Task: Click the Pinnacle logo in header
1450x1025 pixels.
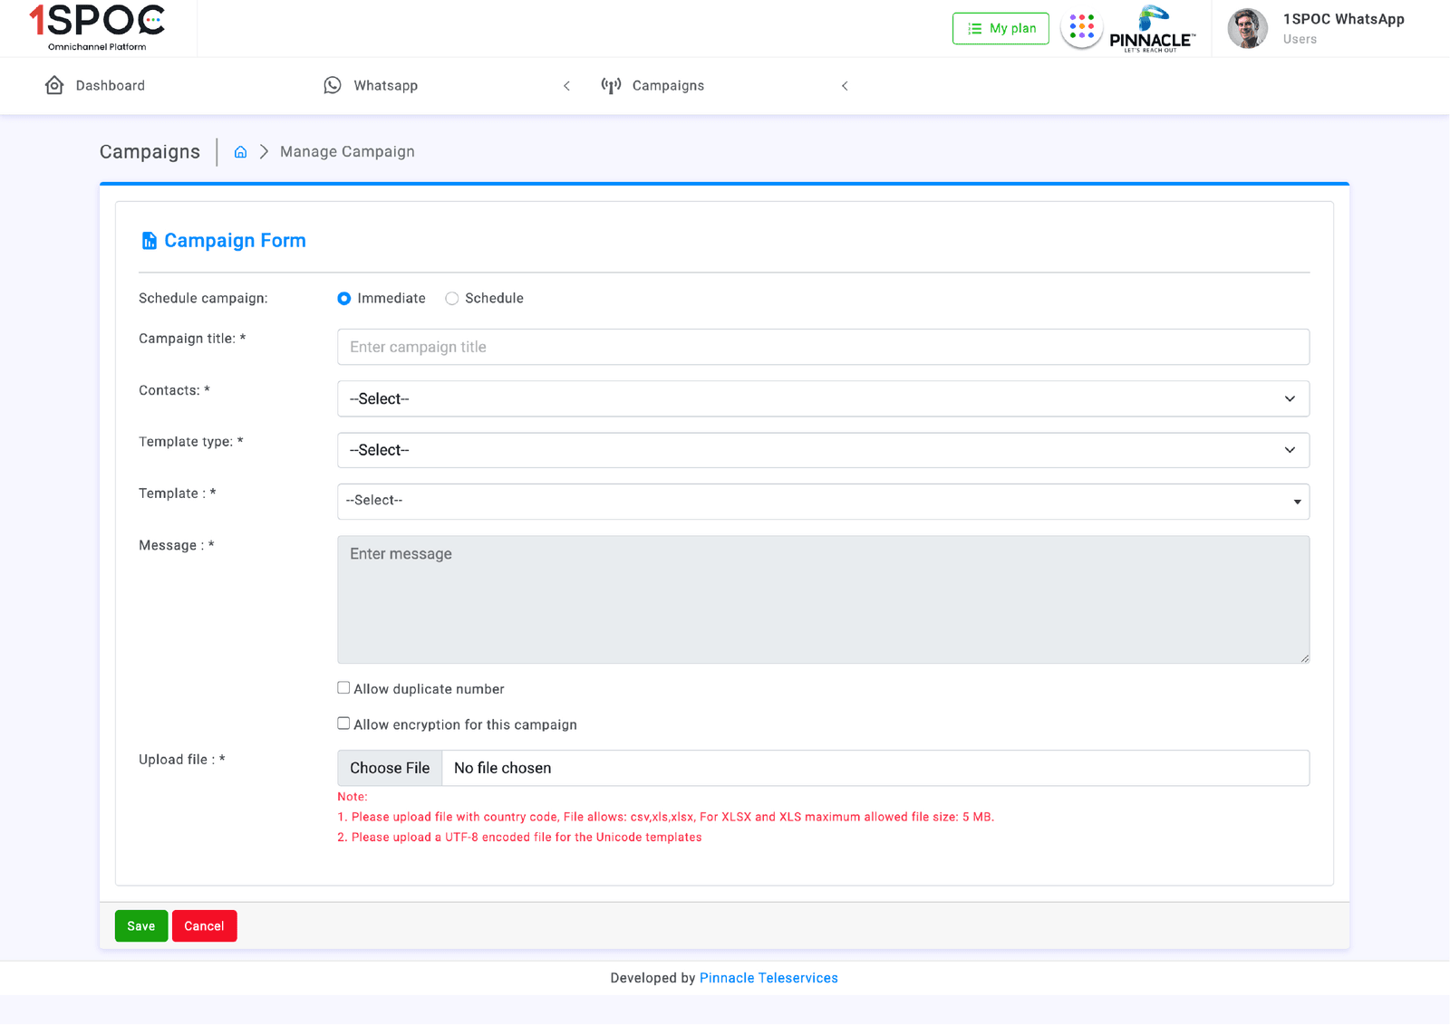Action: point(1153,29)
